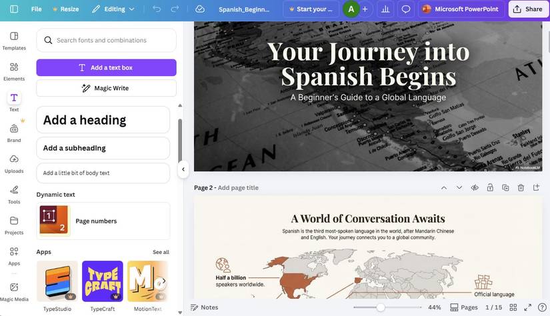The width and height of the screenshot is (550, 316).
Task: Click the Undo arrow icon
Action: 157,9
